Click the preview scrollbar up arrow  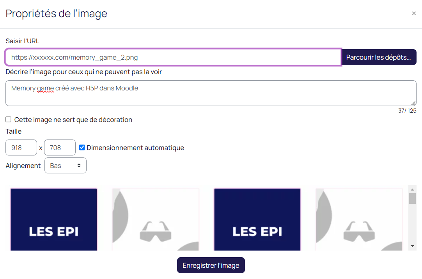[x=412, y=189]
